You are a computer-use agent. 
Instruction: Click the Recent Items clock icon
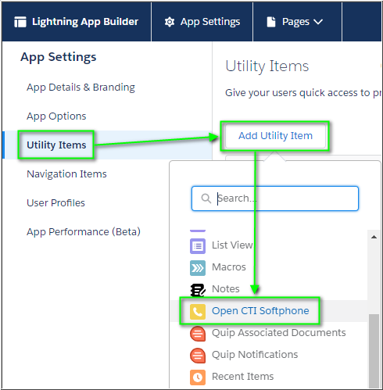click(x=198, y=377)
